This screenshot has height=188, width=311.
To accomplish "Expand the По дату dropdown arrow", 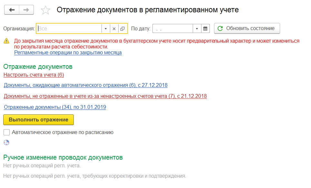I will (197, 29).
